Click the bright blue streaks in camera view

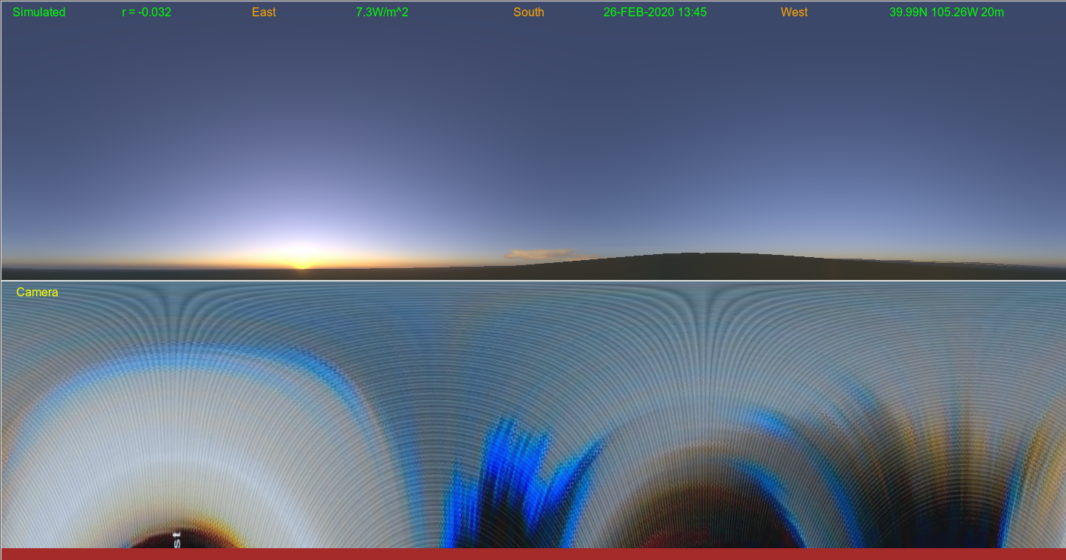517,473
